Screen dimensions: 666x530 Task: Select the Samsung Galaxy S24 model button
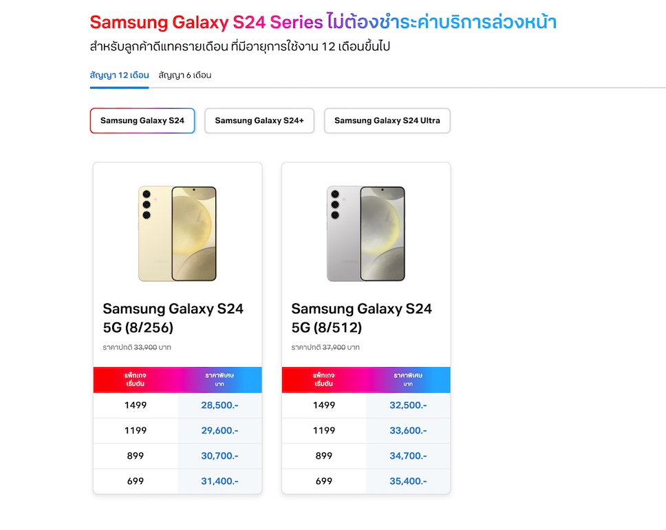(x=142, y=120)
